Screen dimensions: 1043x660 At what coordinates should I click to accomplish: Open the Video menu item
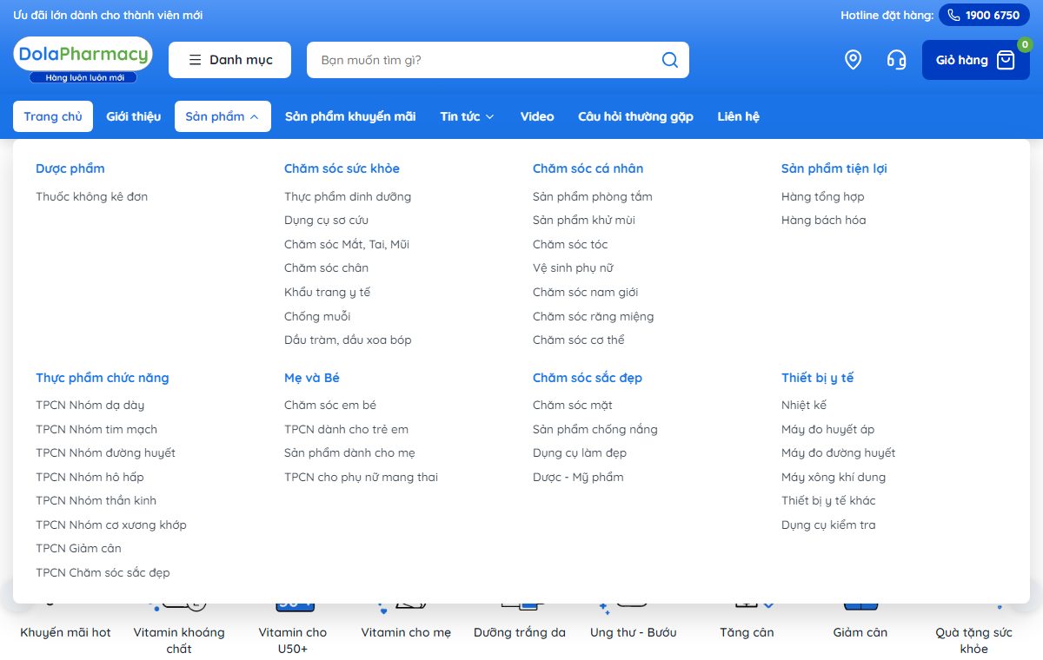[537, 116]
